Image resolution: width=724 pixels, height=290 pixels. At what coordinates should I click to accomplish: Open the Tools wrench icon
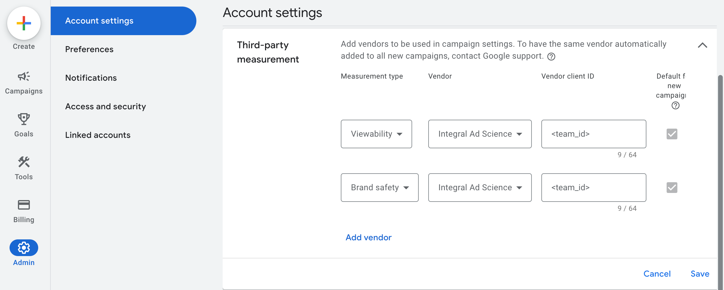click(x=24, y=162)
